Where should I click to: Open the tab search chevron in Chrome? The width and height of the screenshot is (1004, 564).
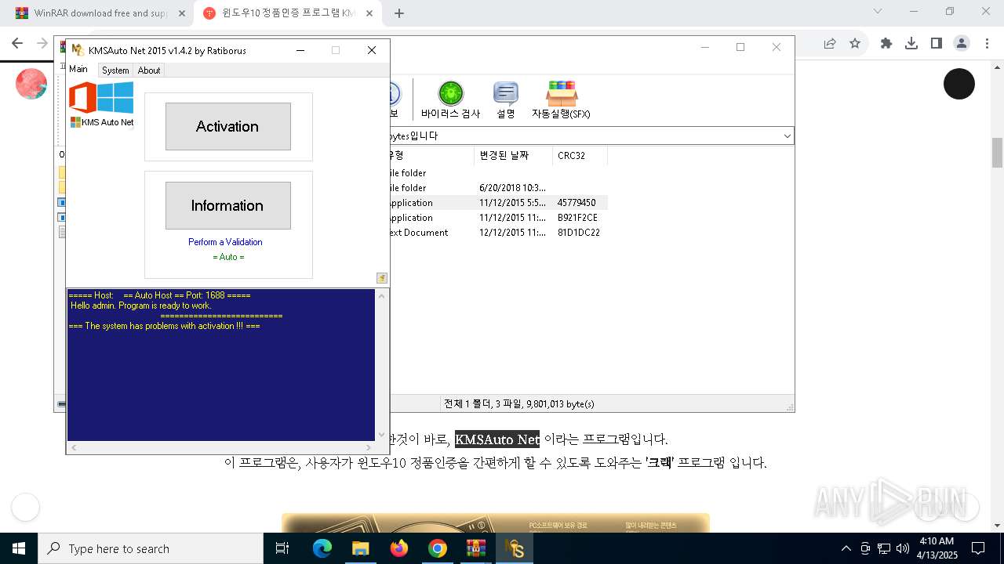click(878, 12)
